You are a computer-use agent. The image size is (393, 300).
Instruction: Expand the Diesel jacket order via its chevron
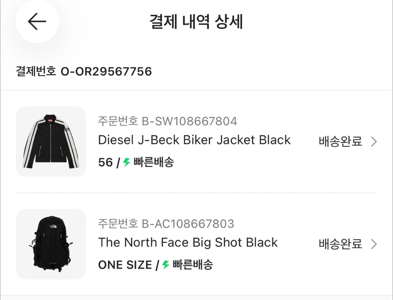tap(374, 142)
